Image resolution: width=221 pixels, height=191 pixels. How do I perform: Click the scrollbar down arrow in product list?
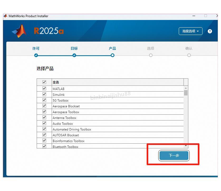click(186, 145)
